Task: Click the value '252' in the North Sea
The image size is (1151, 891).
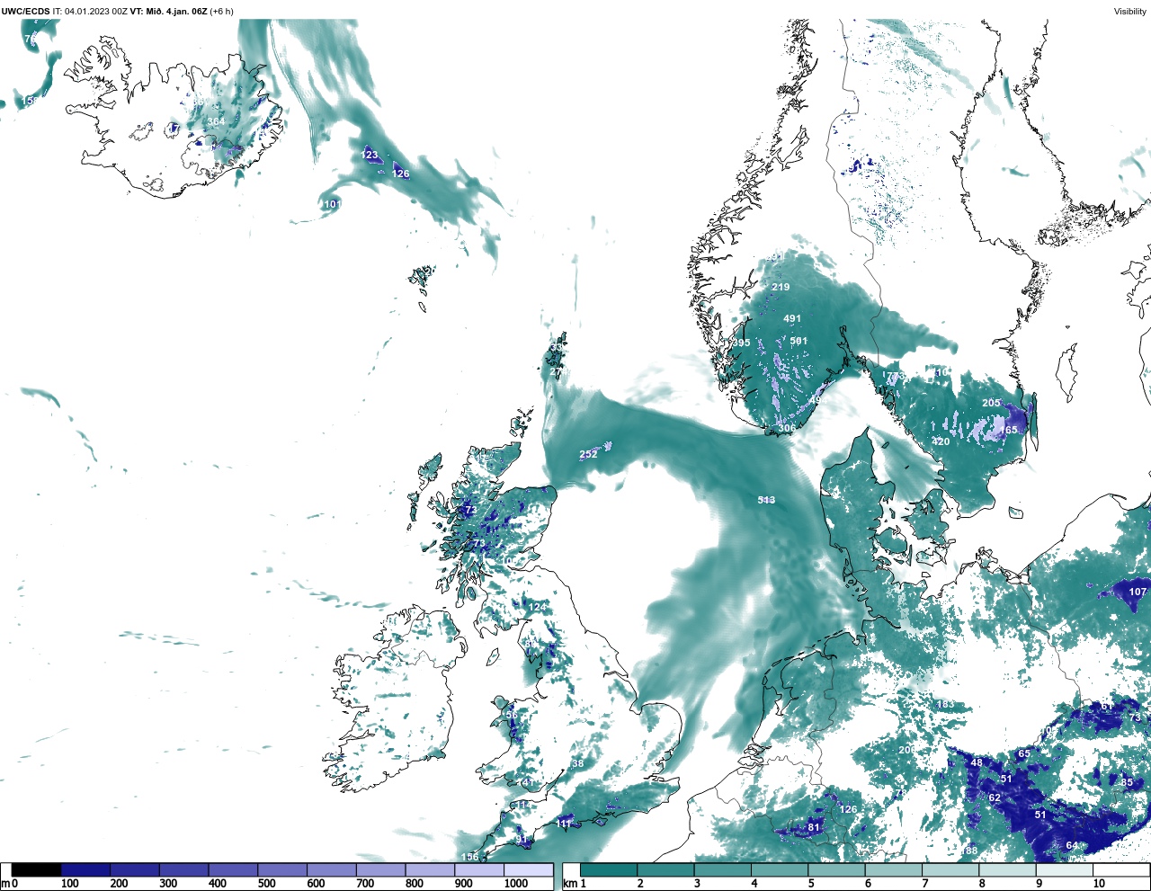Action: (x=588, y=454)
